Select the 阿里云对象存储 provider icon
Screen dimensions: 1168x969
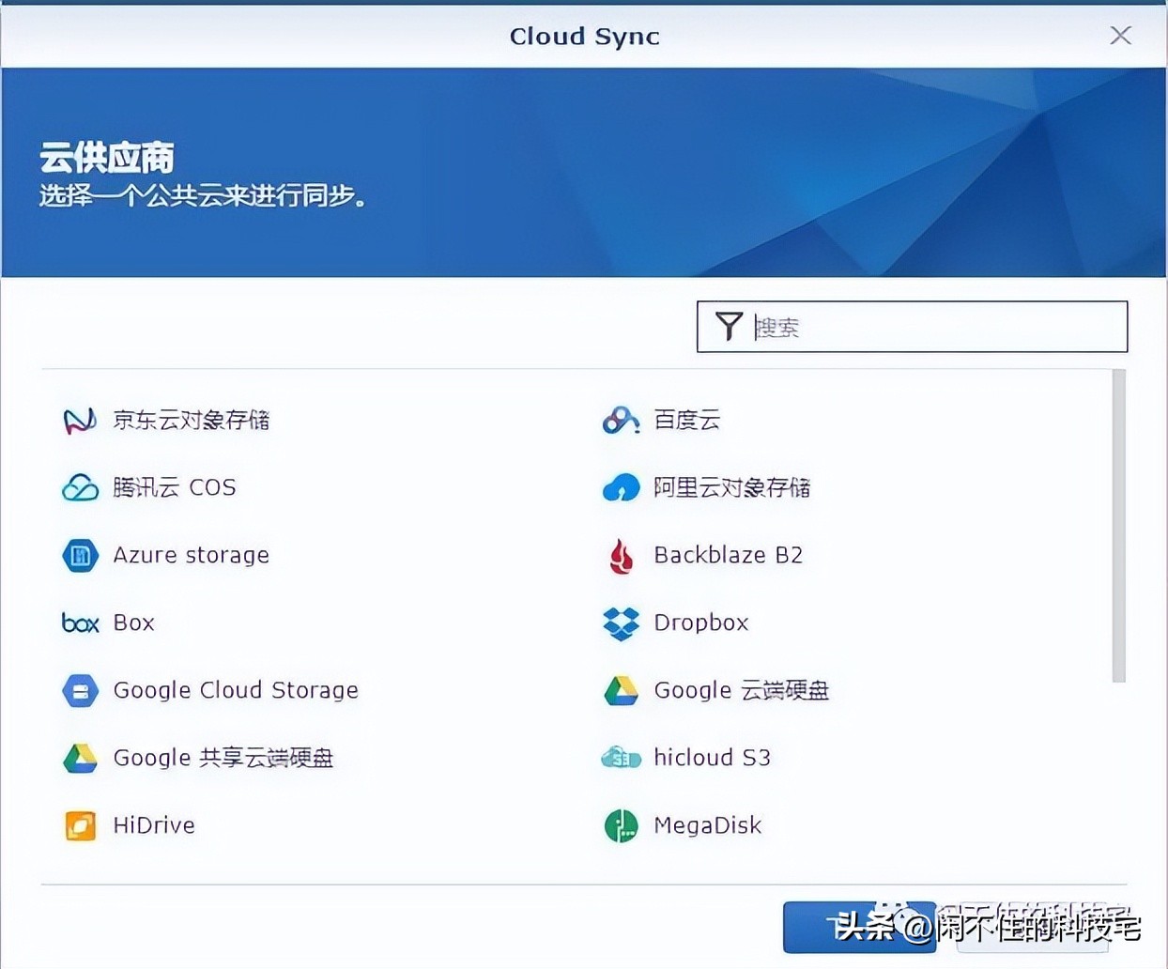[620, 487]
